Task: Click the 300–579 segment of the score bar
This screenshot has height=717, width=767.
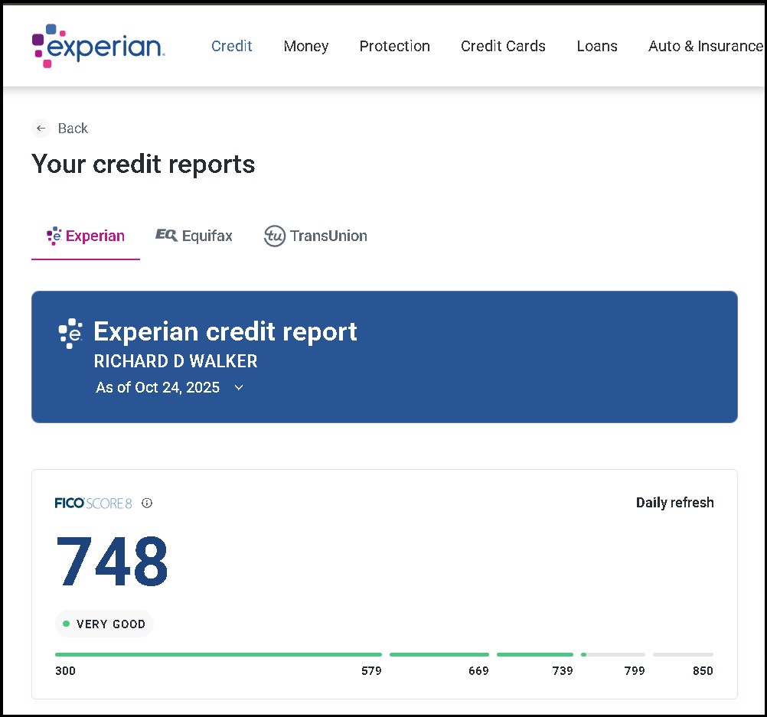Action: (218, 655)
